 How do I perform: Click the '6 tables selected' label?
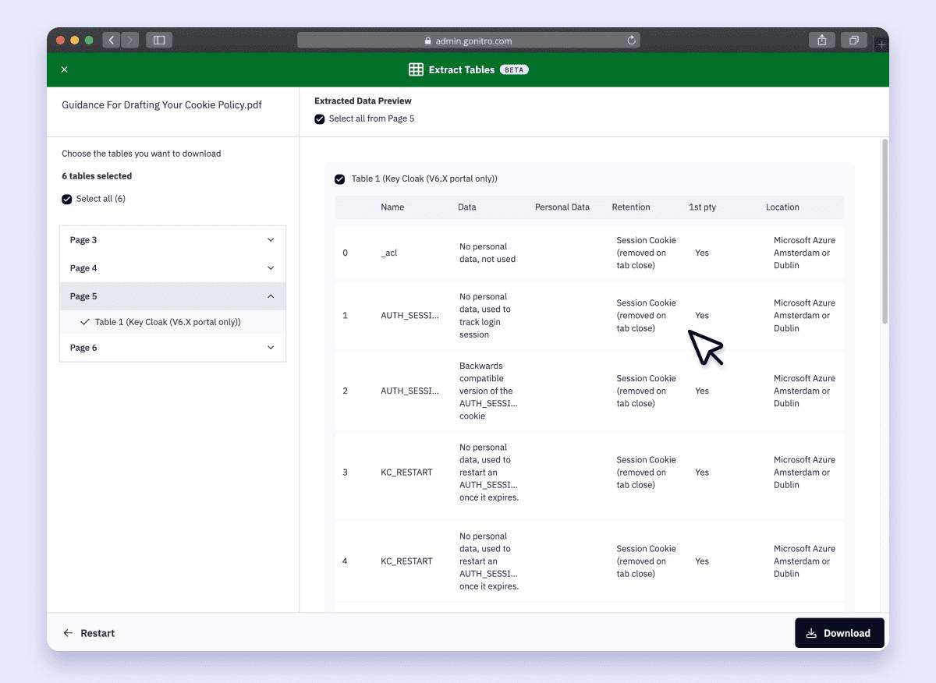pos(97,176)
